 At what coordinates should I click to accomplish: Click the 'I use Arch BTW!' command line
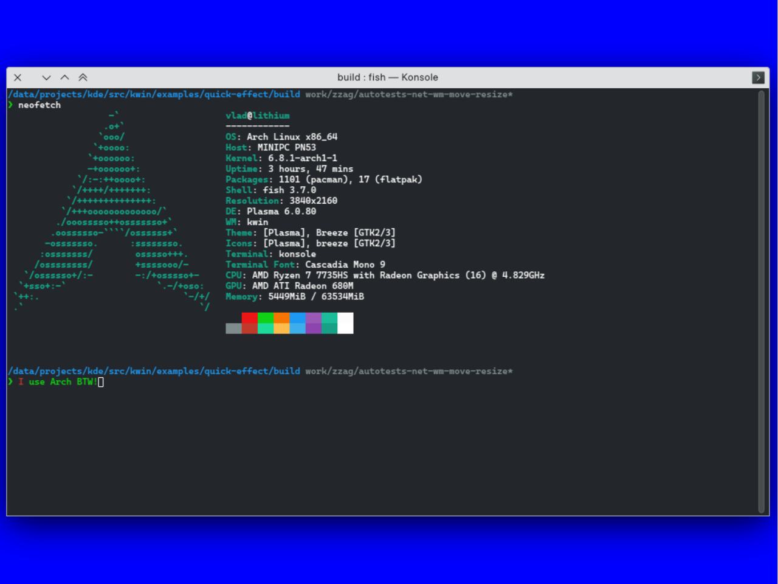click(x=58, y=382)
